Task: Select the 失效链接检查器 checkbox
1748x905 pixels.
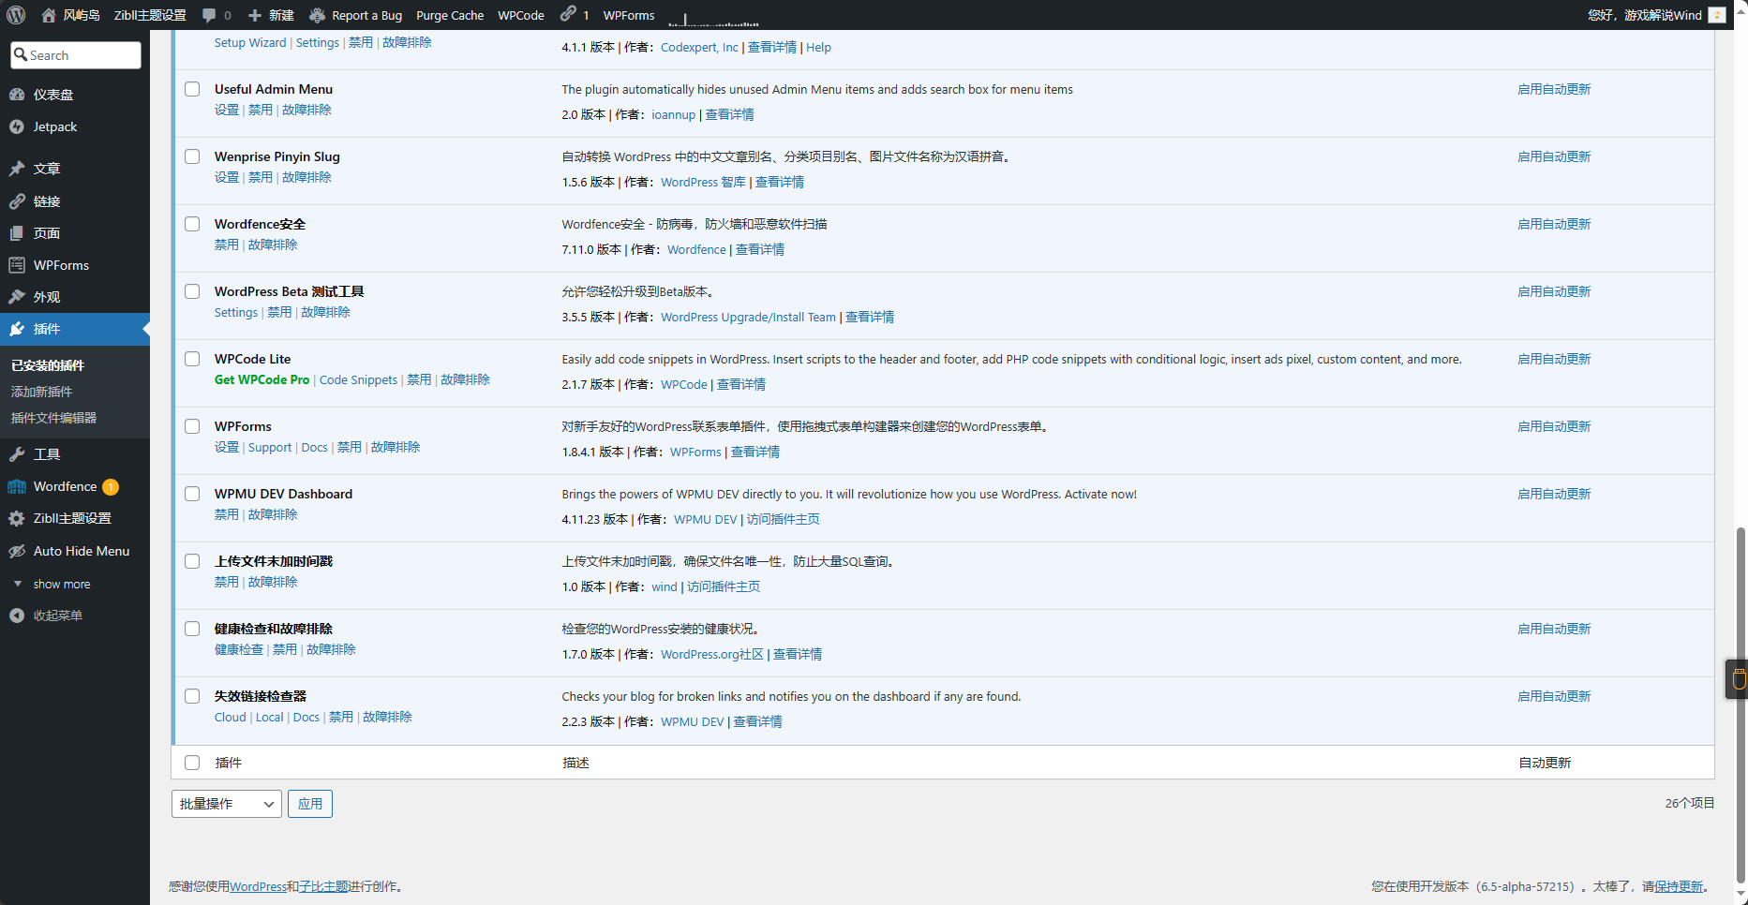Action: point(192,696)
